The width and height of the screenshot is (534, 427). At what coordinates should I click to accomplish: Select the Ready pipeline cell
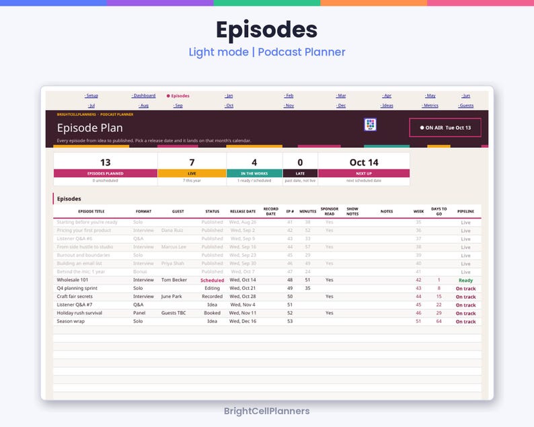[x=465, y=280]
